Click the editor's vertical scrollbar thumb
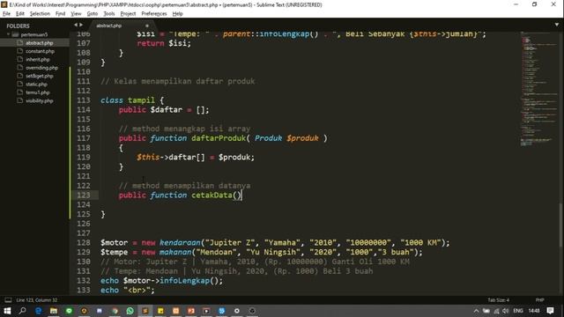This screenshot has width=564, height=317. click(x=561, y=225)
